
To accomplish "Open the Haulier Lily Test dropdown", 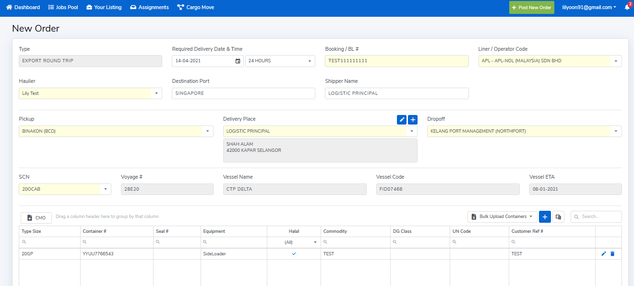I will click(156, 93).
